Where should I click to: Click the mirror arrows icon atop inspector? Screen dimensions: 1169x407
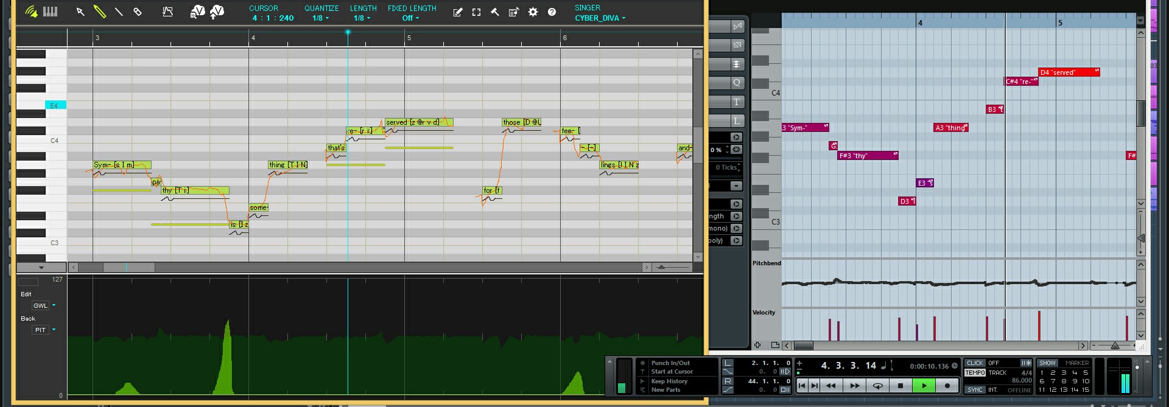737,26
